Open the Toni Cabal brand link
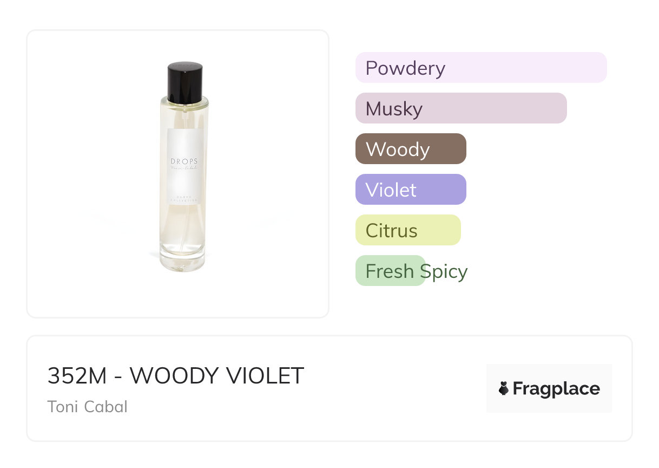 pos(87,407)
